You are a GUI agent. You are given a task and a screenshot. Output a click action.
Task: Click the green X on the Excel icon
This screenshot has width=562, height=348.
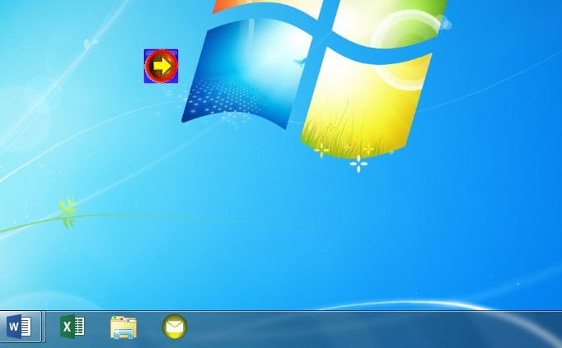68,327
